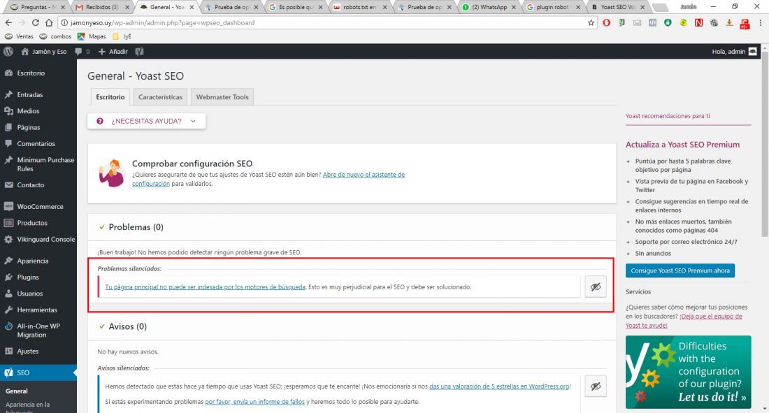Open homepage cannot be indexed link

tap(205, 287)
